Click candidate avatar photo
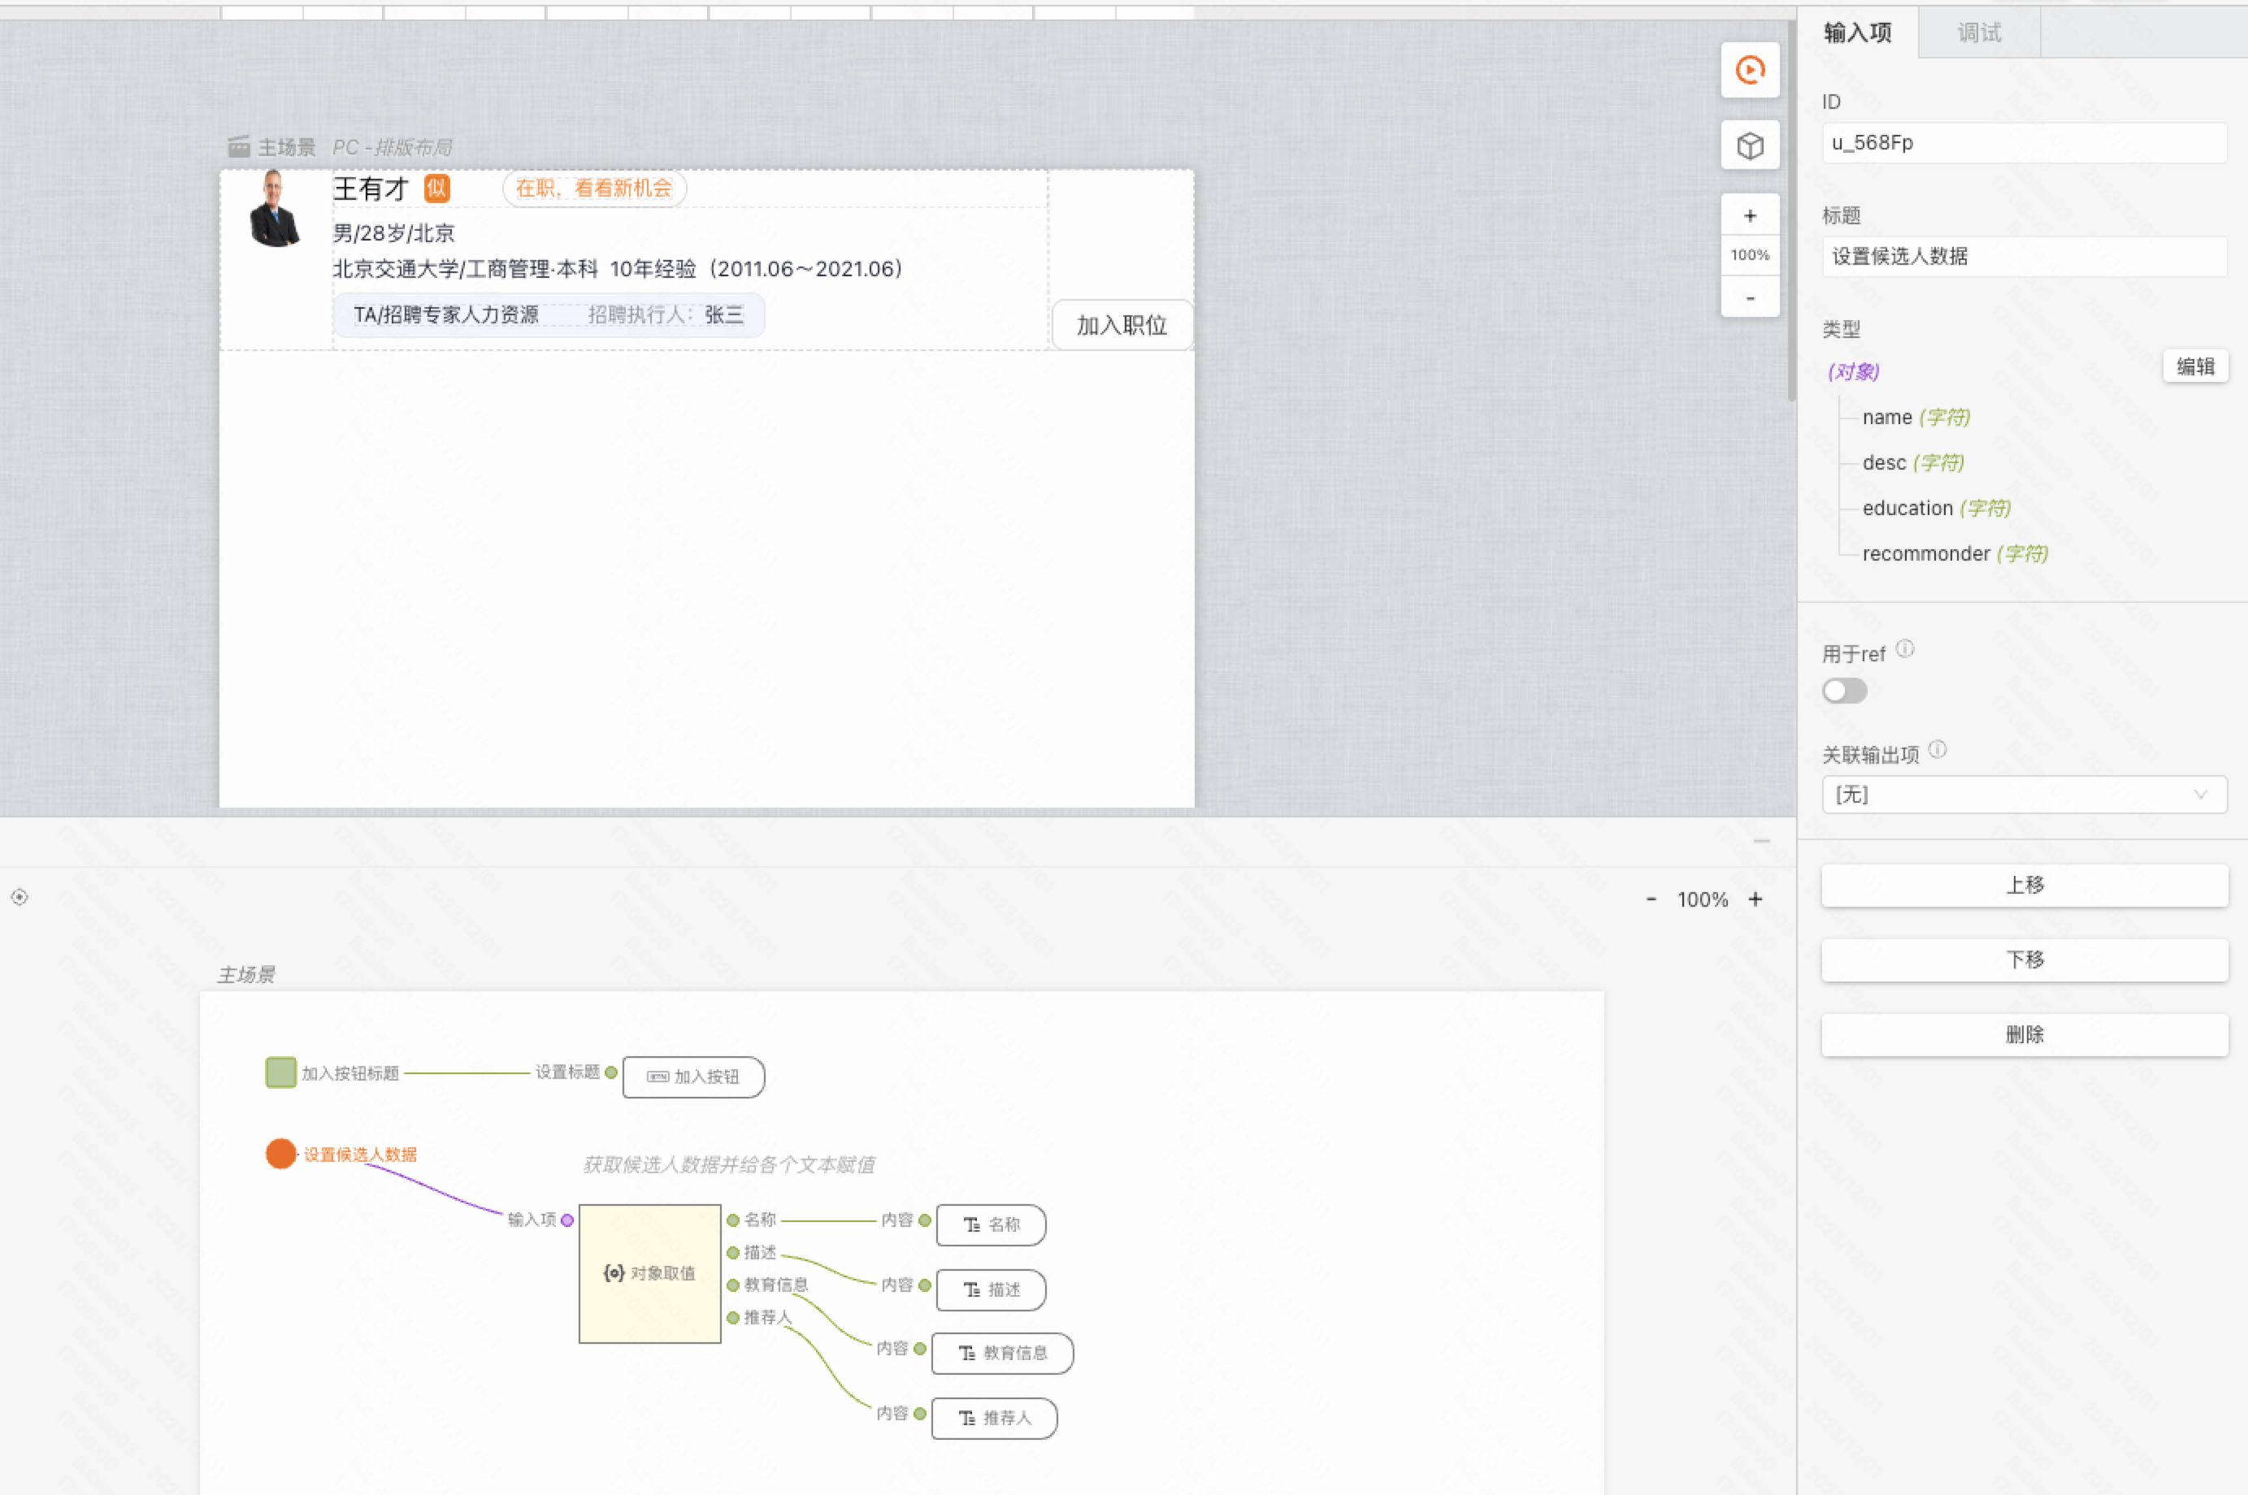The image size is (2248, 1495). [x=275, y=209]
